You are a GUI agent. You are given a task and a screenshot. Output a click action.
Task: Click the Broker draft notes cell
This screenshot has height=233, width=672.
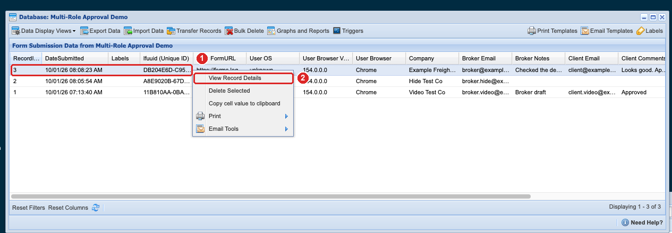click(x=538, y=92)
